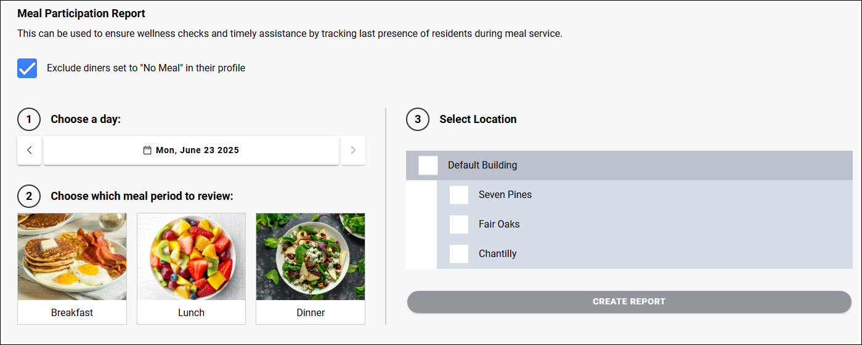Click the Lunch label
The width and height of the screenshot is (862, 345).
[x=191, y=312]
